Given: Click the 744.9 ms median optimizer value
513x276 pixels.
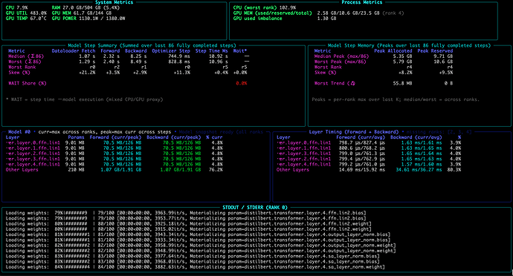Looking at the screenshot, I should point(179,56).
